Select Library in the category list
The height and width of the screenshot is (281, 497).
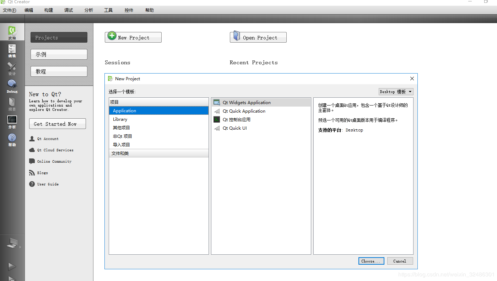click(159, 119)
